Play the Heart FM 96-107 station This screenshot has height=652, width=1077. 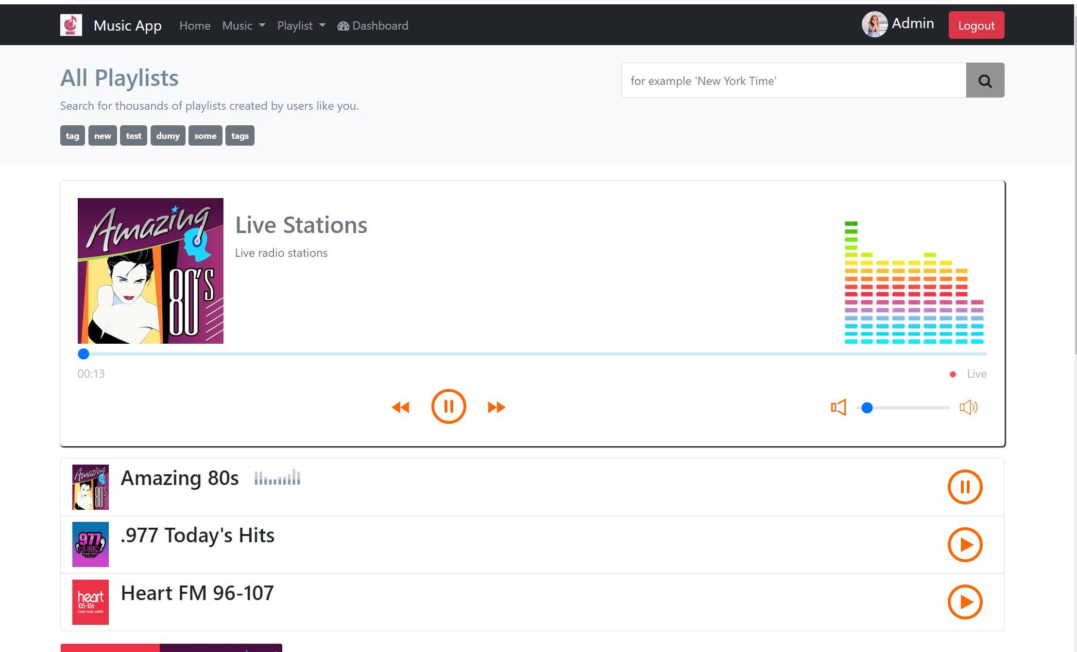tap(965, 602)
